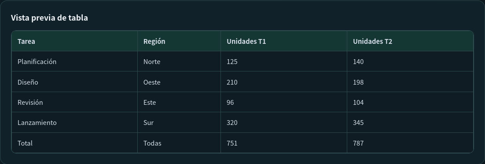
Task: Click the Tarea column header
Action: (74, 41)
